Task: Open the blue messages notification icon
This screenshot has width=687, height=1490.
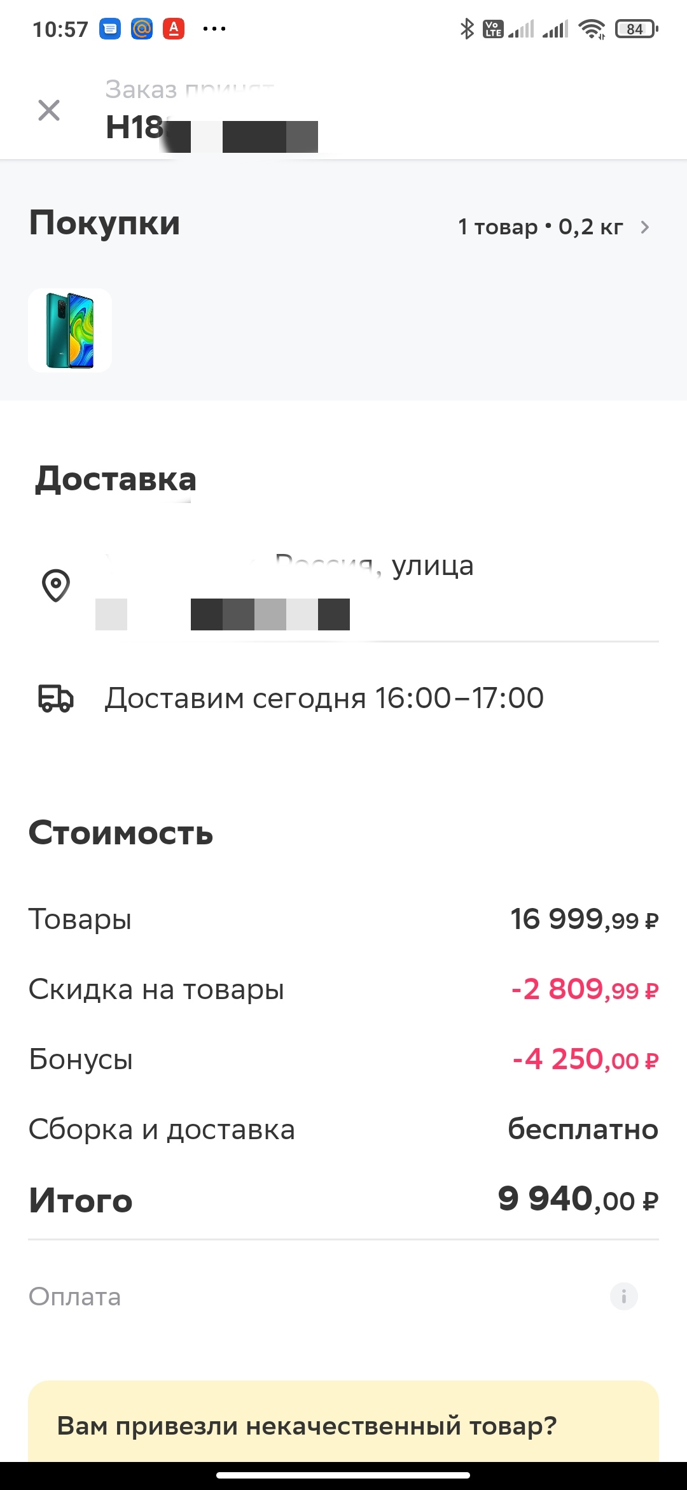Action: click(110, 29)
